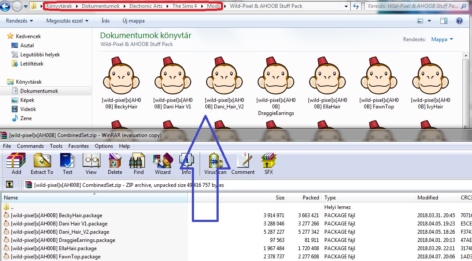Go up one folder level in WinRAR

pyautogui.click(x=10, y=184)
